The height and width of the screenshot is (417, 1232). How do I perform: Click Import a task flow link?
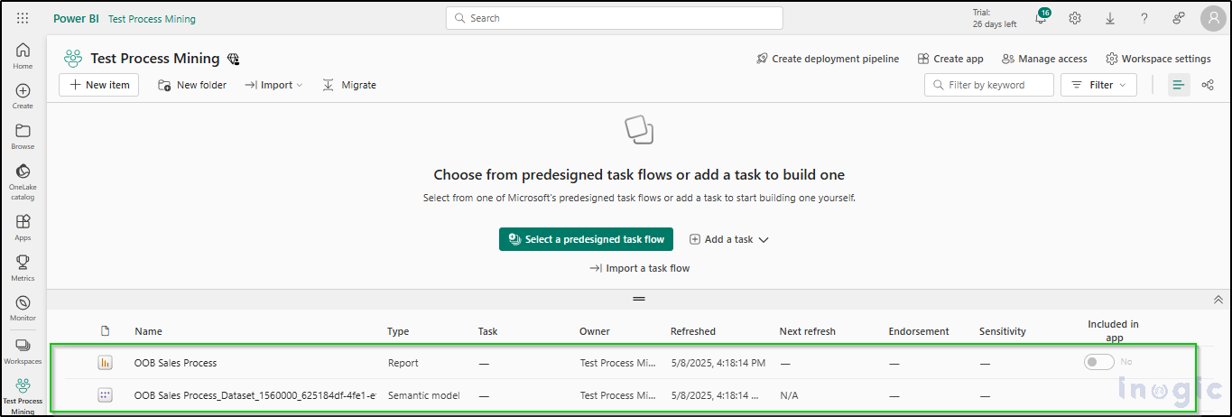click(639, 268)
